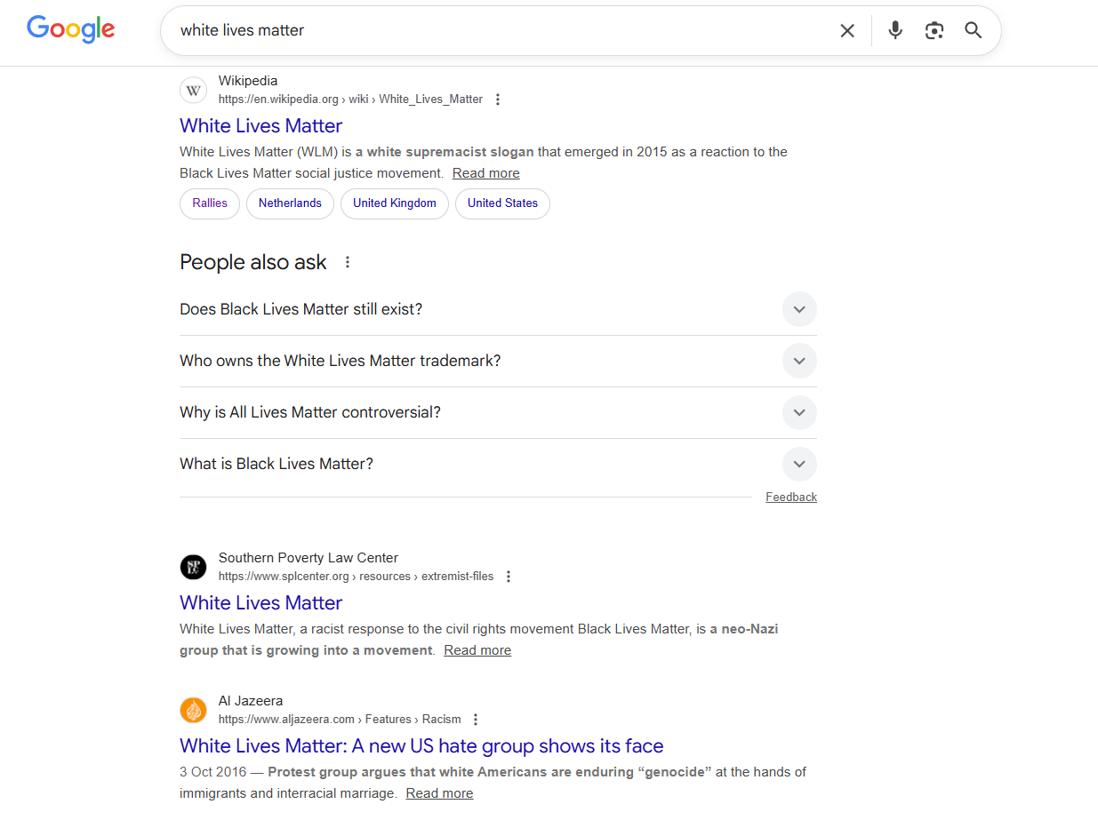Screen dimensions: 1098x820
Task: Open three-dot menu beside splcenter.org URL
Action: coord(509,577)
